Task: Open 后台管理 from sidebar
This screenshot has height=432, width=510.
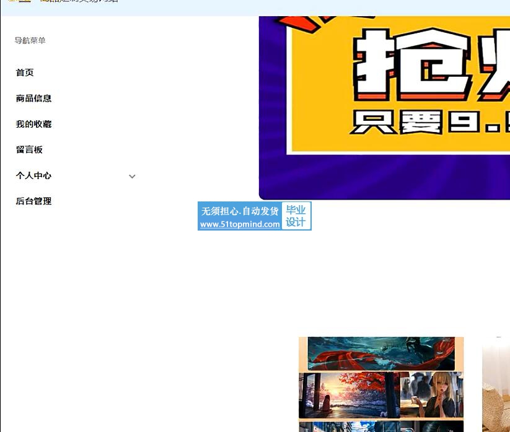Action: 33,201
